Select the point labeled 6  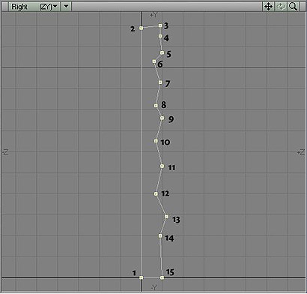[154, 61]
